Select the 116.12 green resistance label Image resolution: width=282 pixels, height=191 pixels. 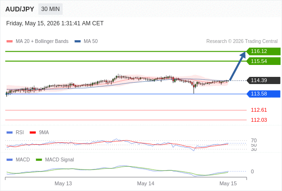263,52
